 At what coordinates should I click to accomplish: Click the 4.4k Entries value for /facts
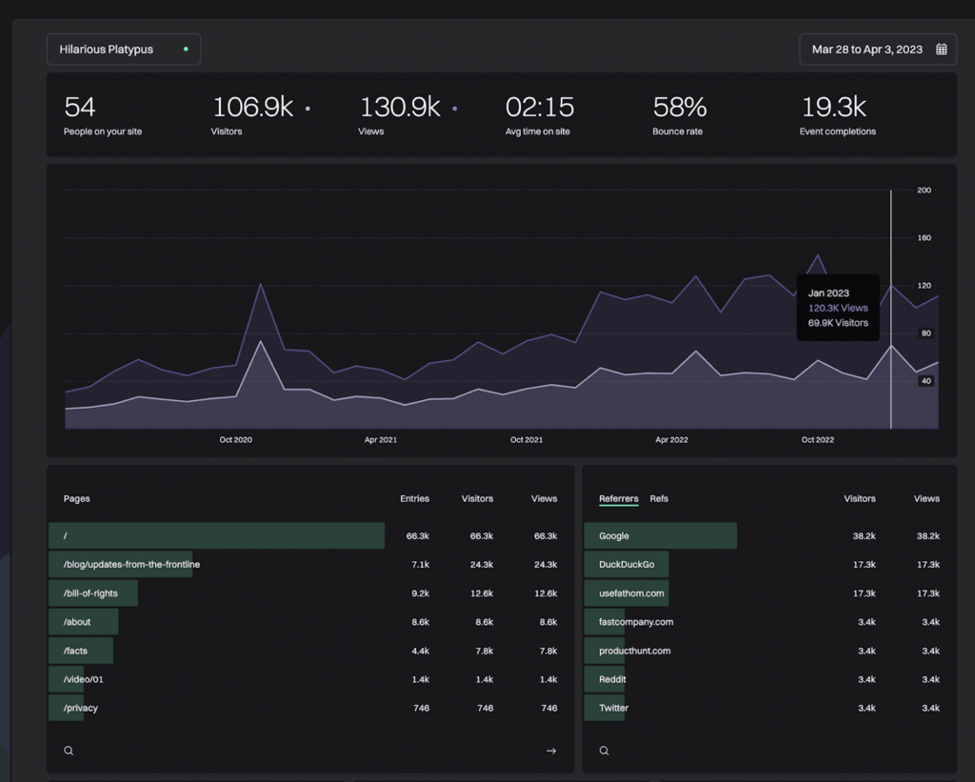pyautogui.click(x=420, y=651)
